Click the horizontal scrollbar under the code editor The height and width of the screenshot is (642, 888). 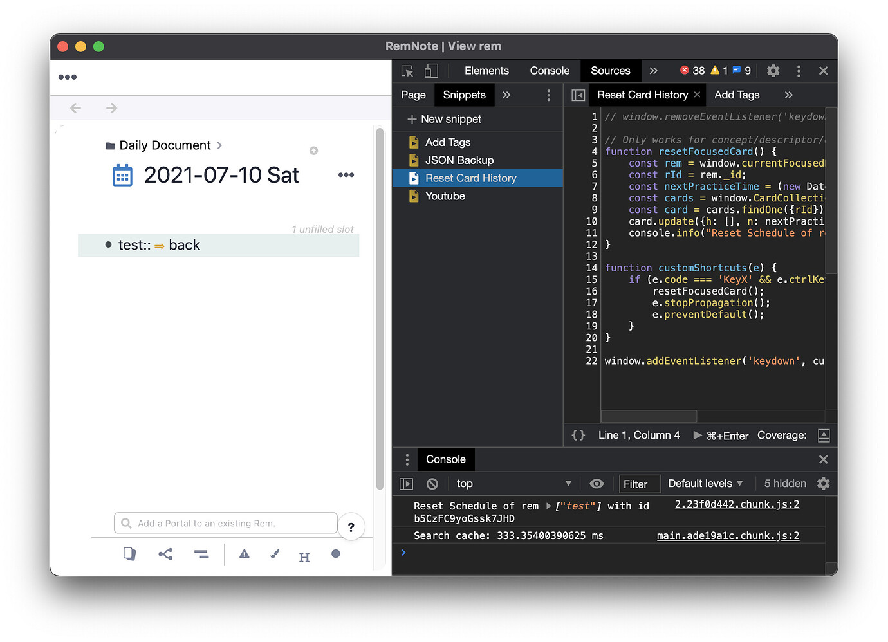click(649, 416)
